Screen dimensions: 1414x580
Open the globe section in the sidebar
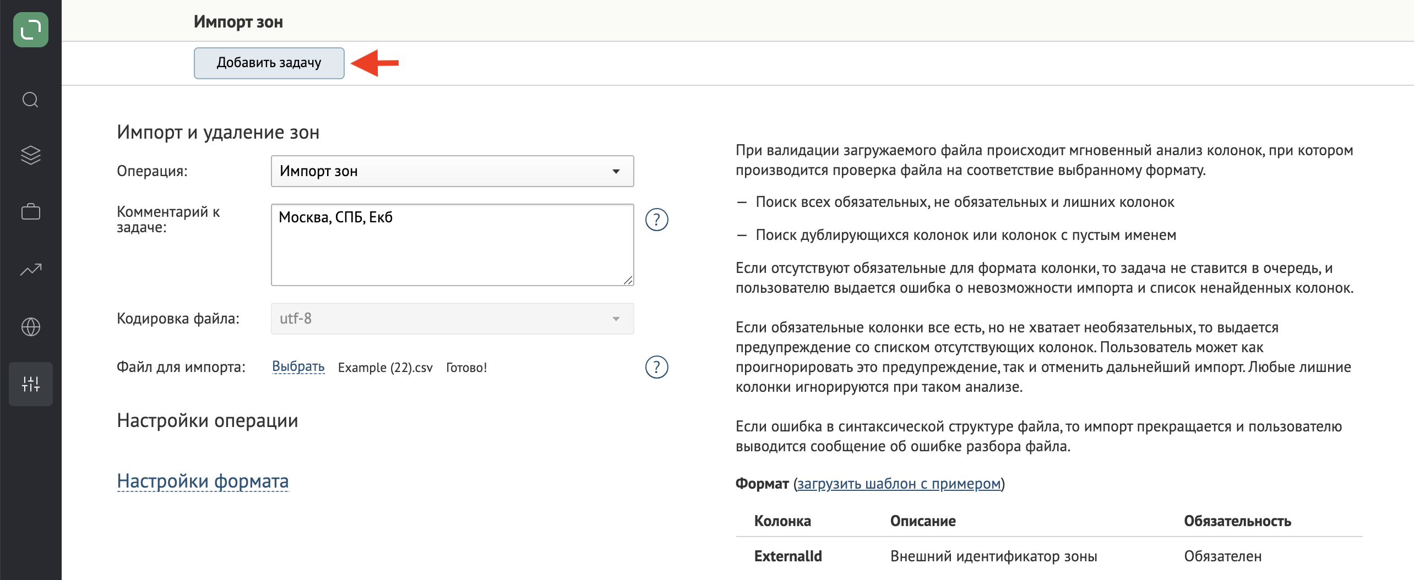click(x=31, y=327)
